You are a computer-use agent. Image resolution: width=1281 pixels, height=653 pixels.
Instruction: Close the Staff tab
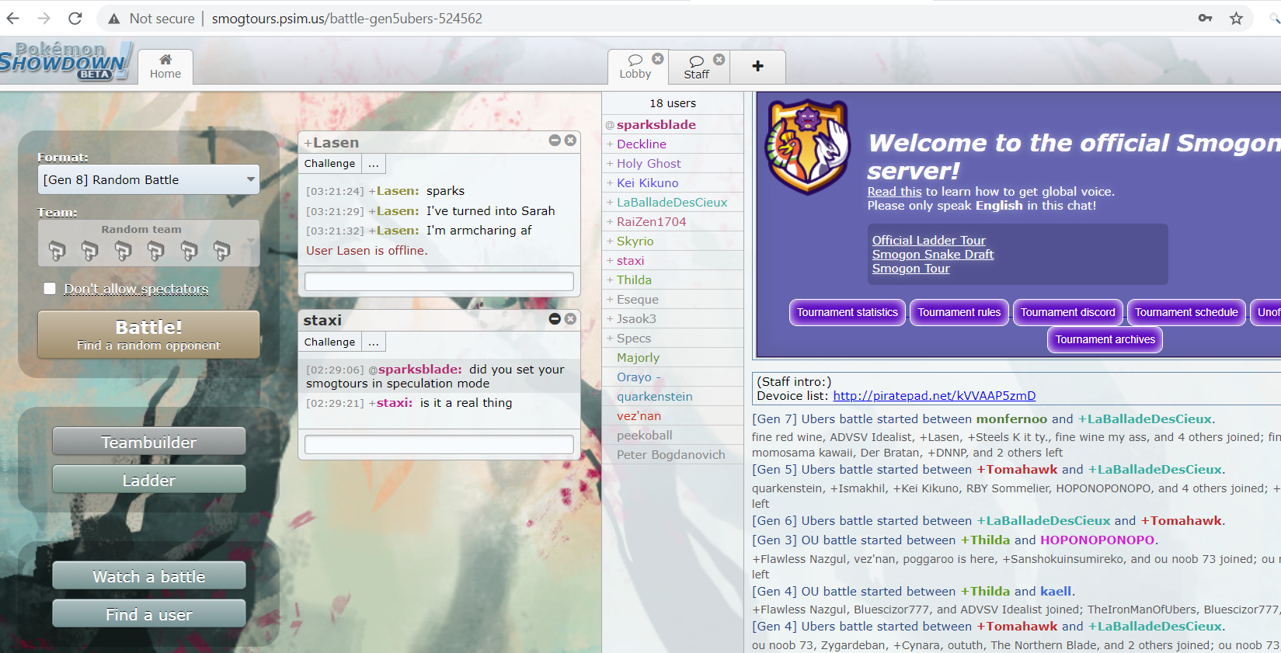[719, 59]
